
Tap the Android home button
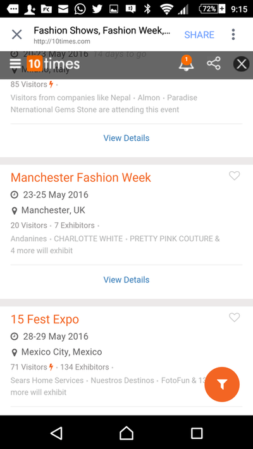(126, 433)
